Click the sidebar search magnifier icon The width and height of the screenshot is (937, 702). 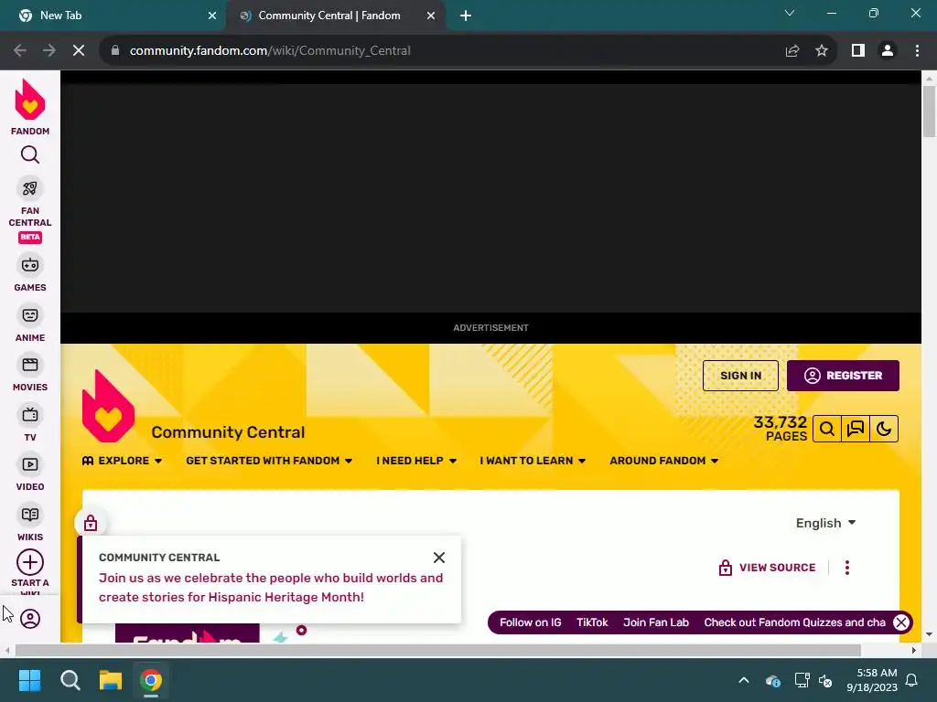(30, 154)
